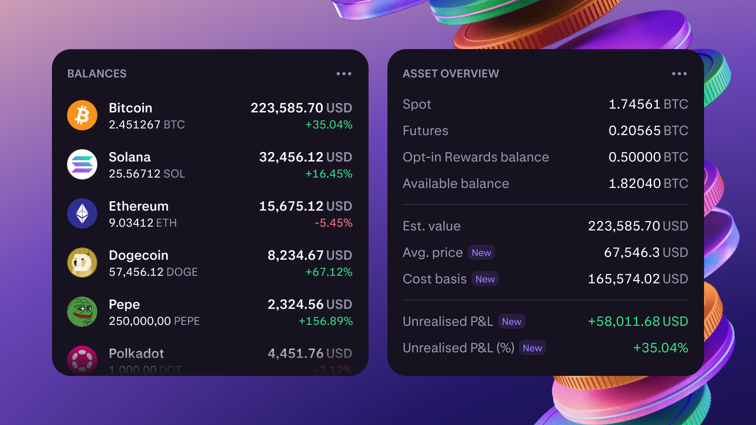Click the Opt-in Rewards balance label
This screenshot has width=756, height=425.
coord(476,157)
